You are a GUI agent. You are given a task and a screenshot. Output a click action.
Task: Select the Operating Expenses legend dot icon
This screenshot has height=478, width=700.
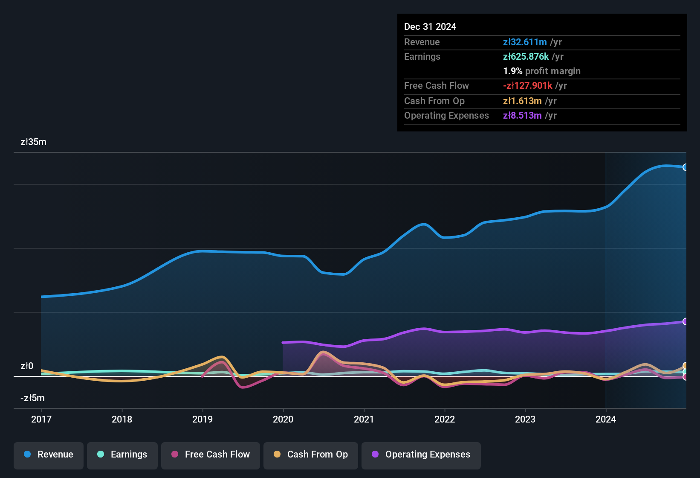375,455
